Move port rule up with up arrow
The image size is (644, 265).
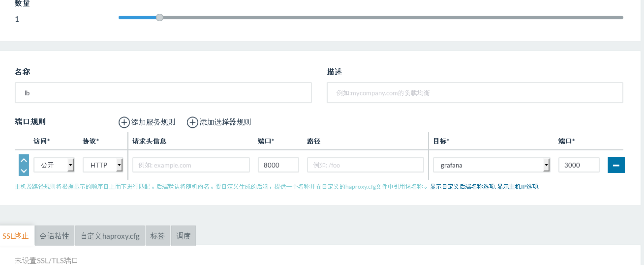click(x=24, y=160)
